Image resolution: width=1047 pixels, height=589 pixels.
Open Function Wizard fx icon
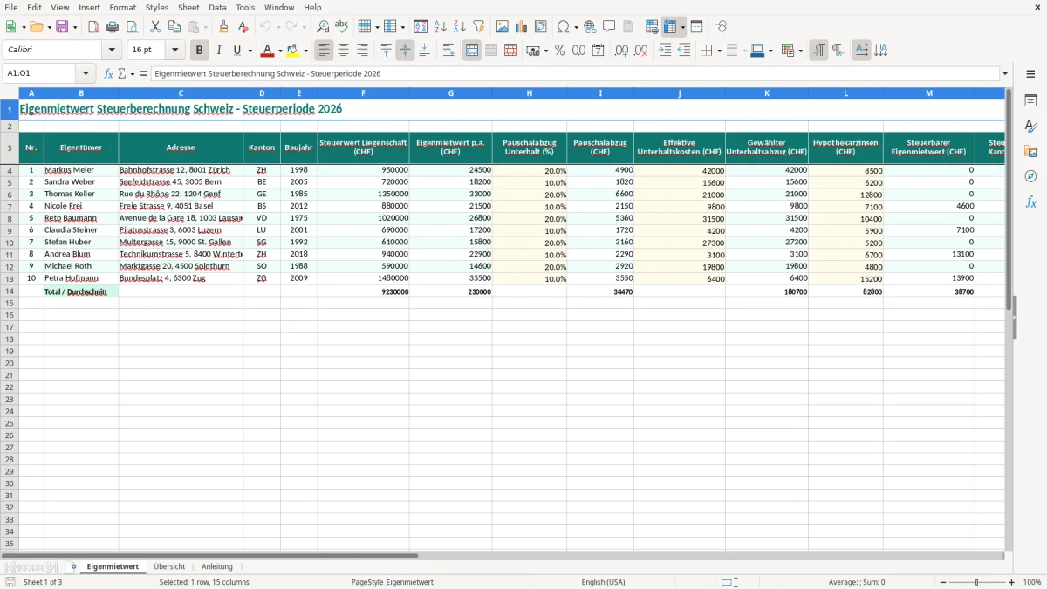click(109, 74)
